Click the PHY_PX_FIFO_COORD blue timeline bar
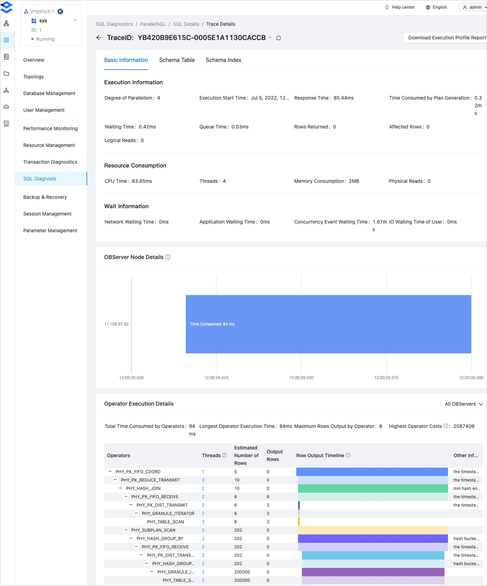This screenshot has width=487, height=586. (x=372, y=472)
